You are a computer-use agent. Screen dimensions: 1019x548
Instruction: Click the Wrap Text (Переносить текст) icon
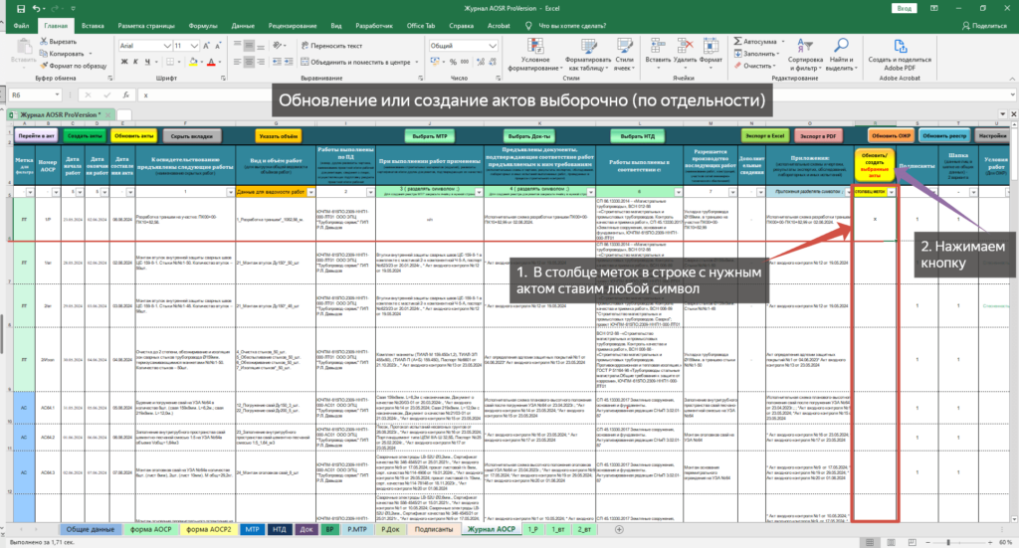click(x=305, y=46)
